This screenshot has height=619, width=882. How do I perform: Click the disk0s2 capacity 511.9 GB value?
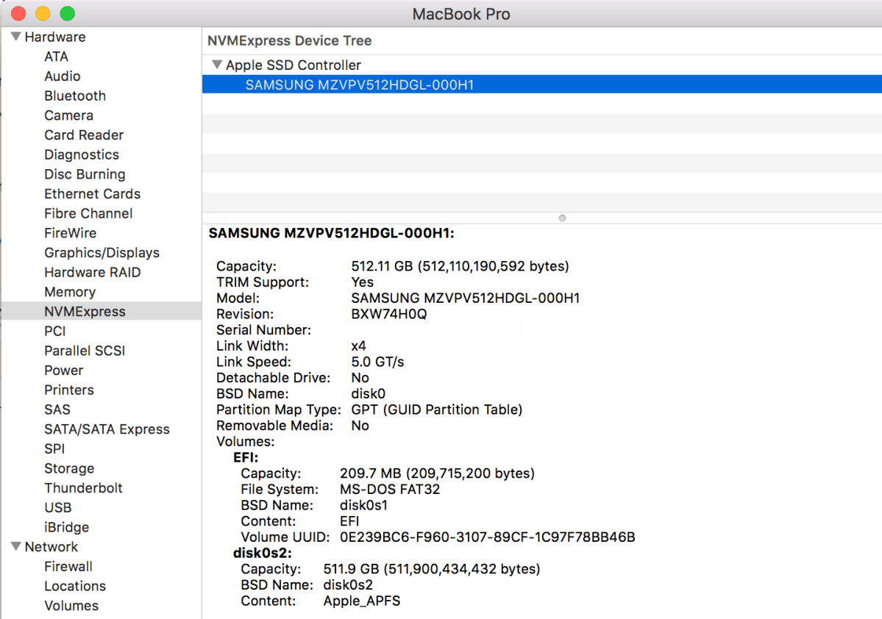point(432,570)
